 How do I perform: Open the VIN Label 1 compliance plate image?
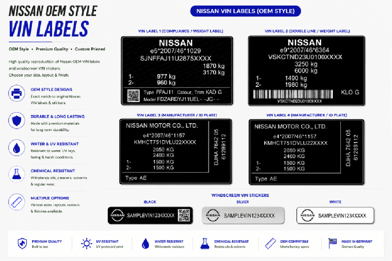177,70
